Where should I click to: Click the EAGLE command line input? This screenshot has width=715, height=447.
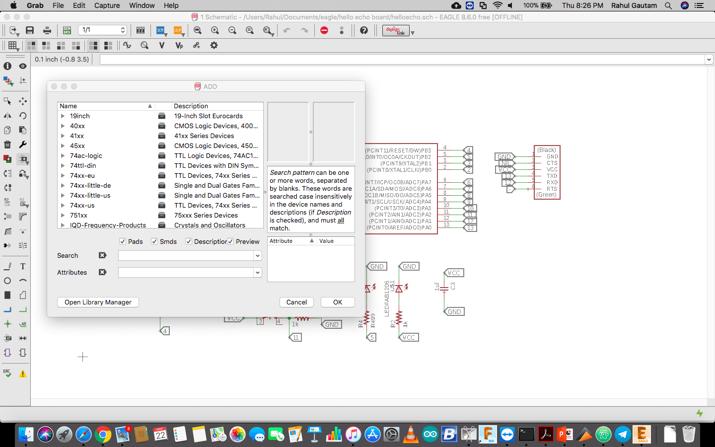403,59
